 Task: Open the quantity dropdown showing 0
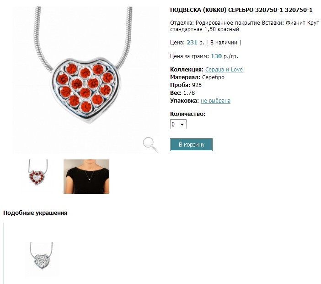pyautogui.click(x=178, y=124)
